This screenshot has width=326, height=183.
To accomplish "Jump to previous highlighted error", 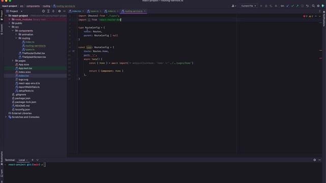I will [316, 16].
